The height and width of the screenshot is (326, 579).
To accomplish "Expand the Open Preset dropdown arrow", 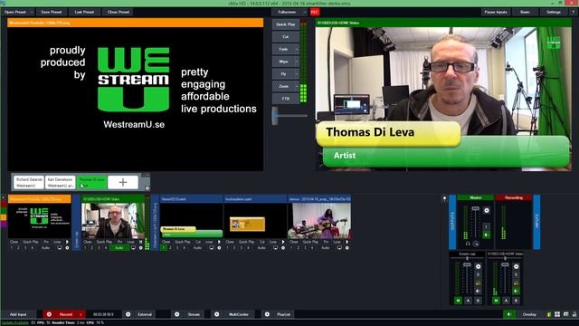I will coord(32,12).
